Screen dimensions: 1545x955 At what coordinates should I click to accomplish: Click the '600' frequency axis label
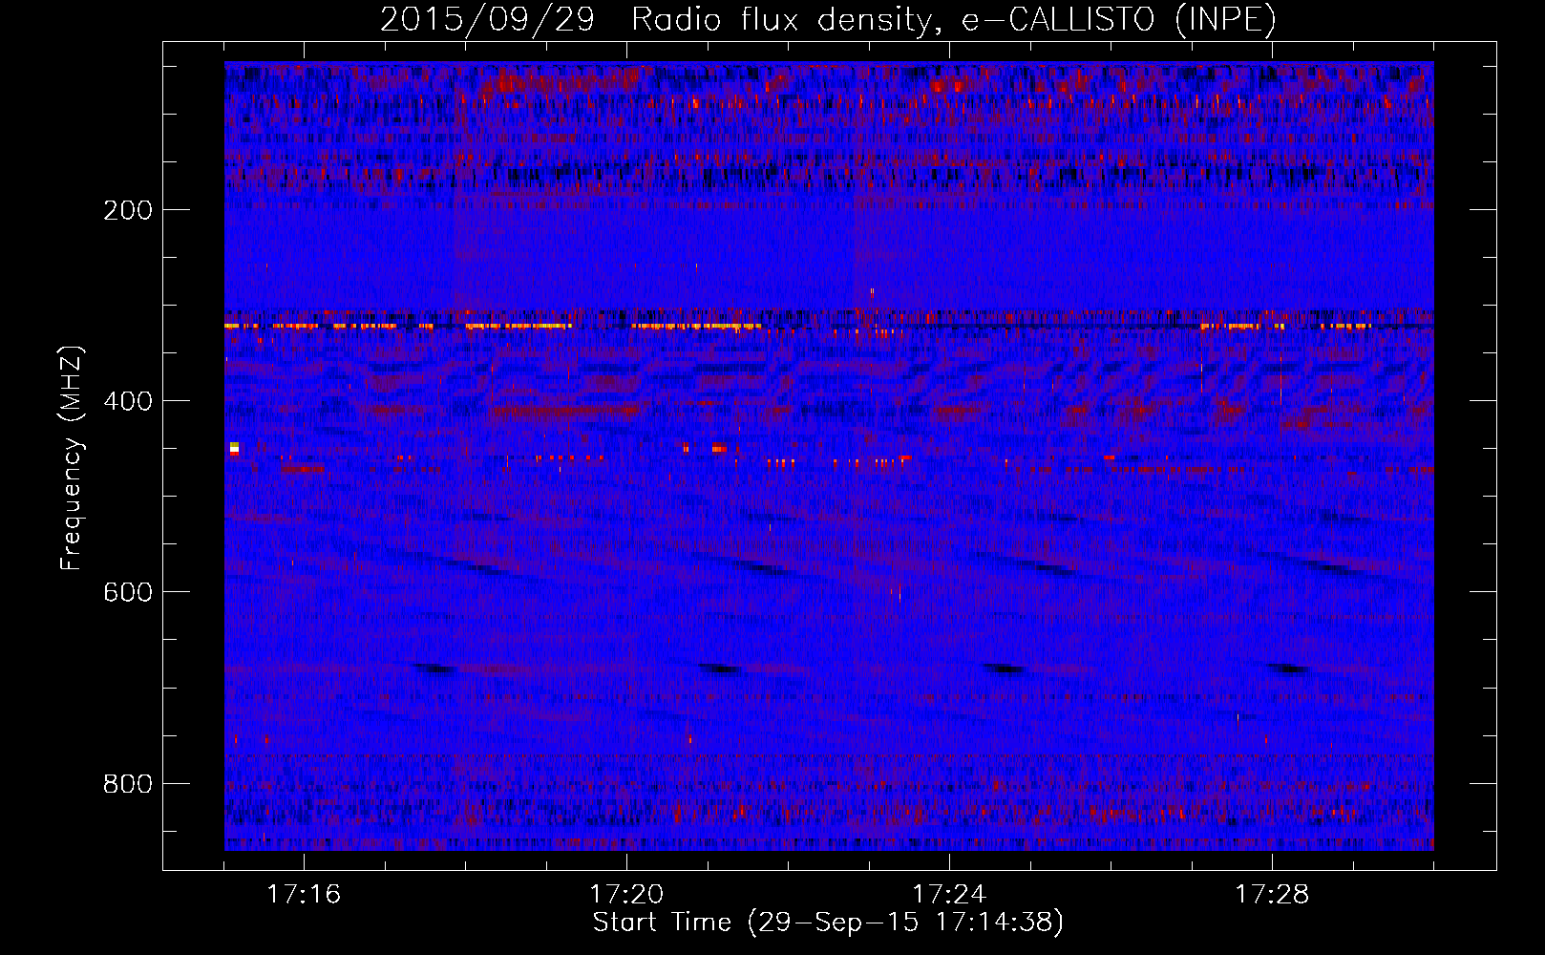point(127,592)
